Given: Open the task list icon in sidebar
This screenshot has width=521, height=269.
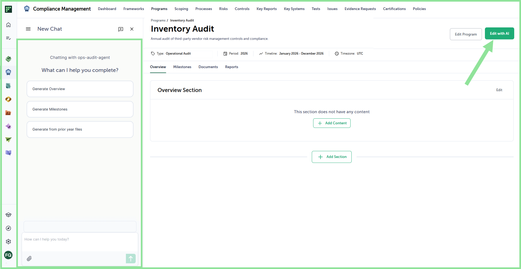Looking at the screenshot, I should [8, 38].
